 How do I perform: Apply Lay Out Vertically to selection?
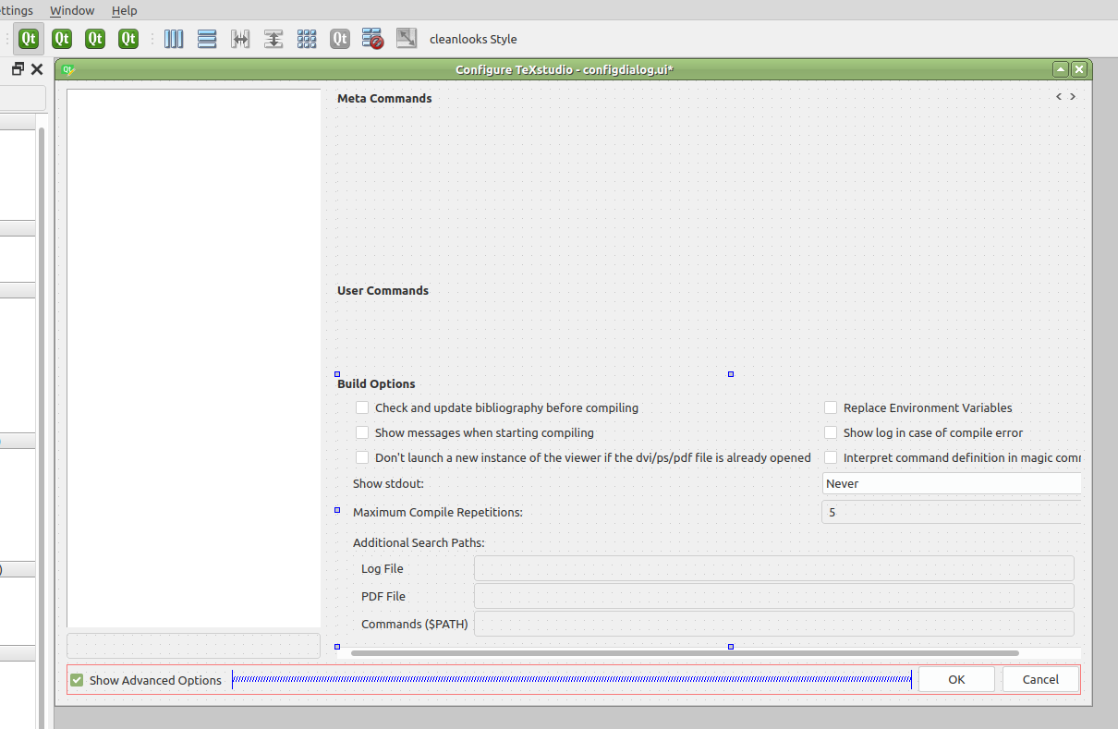pyautogui.click(x=207, y=39)
